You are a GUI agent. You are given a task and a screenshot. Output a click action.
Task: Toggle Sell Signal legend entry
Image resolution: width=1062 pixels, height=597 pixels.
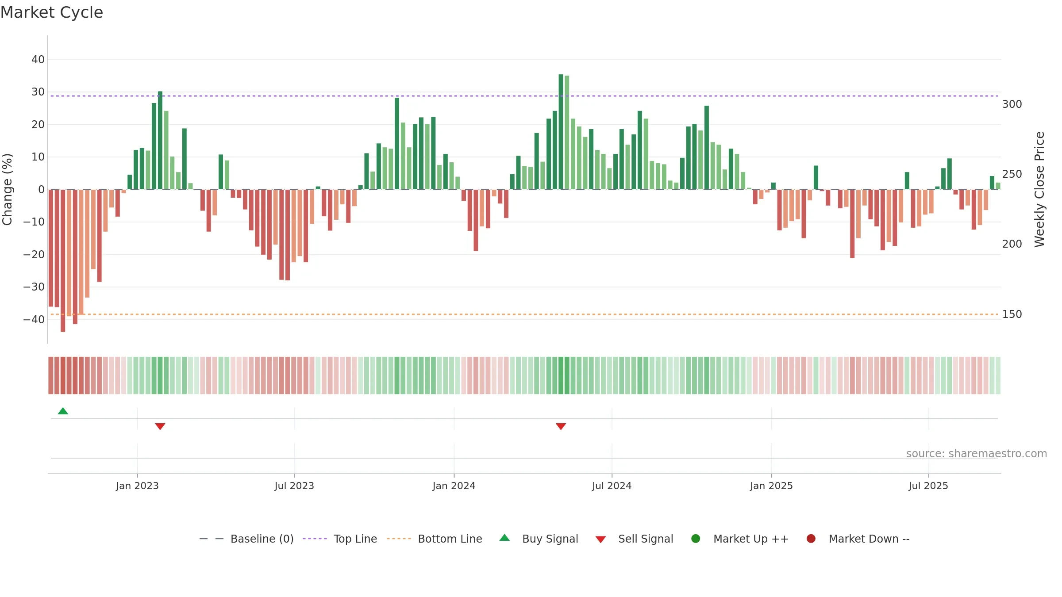click(634, 539)
